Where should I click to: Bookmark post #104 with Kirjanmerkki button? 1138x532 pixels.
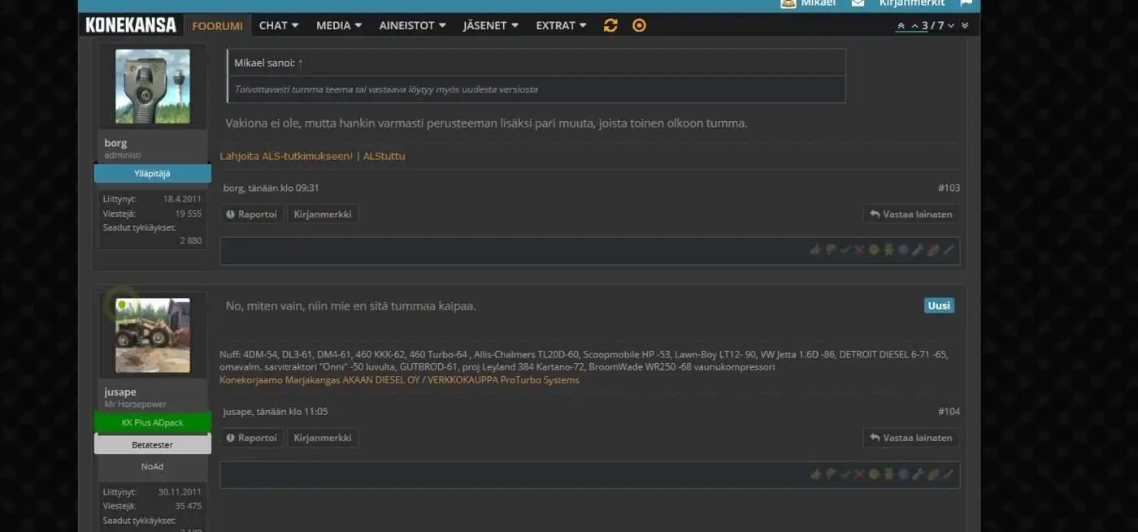click(323, 438)
